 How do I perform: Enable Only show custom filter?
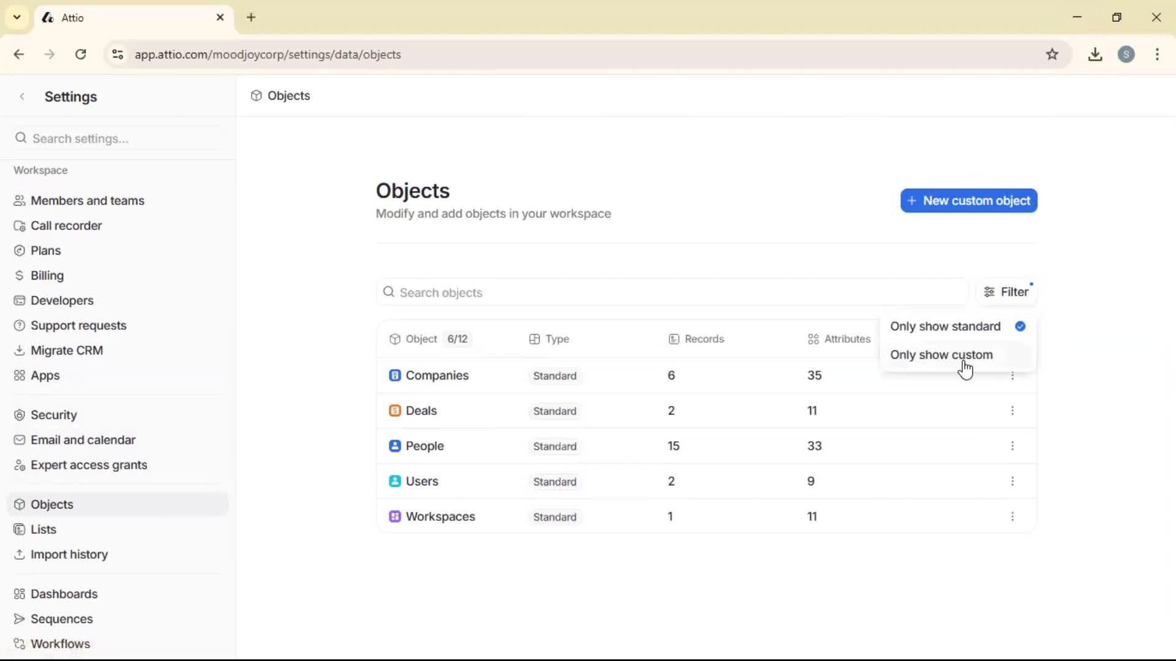click(x=942, y=354)
